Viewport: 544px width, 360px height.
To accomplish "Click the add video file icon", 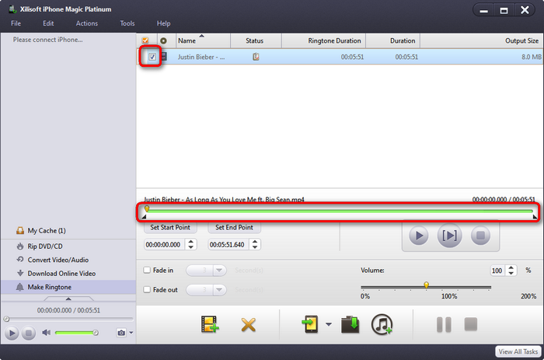I will click(207, 324).
